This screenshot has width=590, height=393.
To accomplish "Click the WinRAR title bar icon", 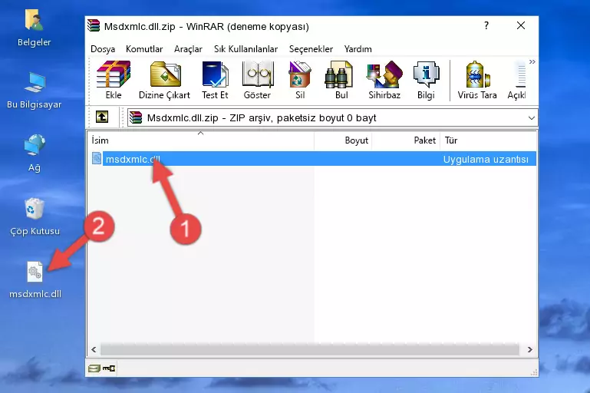I will pos(94,25).
